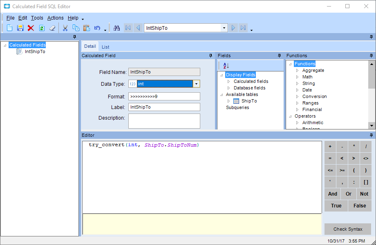This screenshot has width=376, height=245.
Task: Switch to the List tab
Action: [105, 47]
